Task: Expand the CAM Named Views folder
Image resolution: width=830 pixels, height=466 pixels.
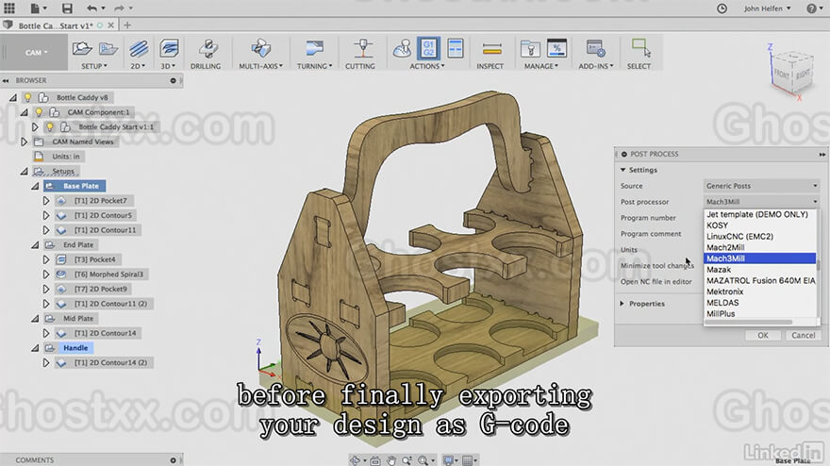Action: click(24, 141)
